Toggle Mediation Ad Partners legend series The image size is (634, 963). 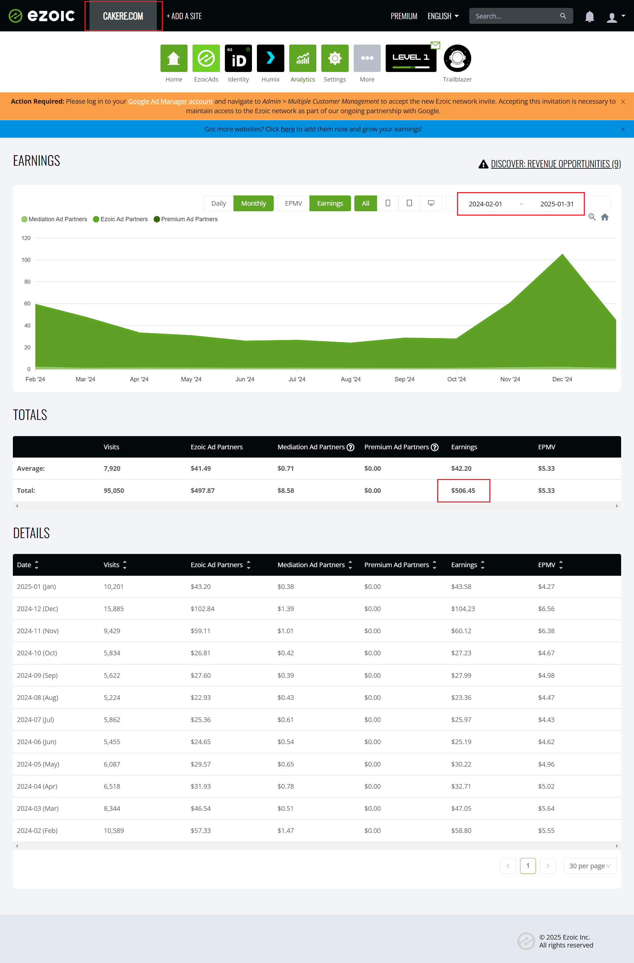[x=54, y=219]
